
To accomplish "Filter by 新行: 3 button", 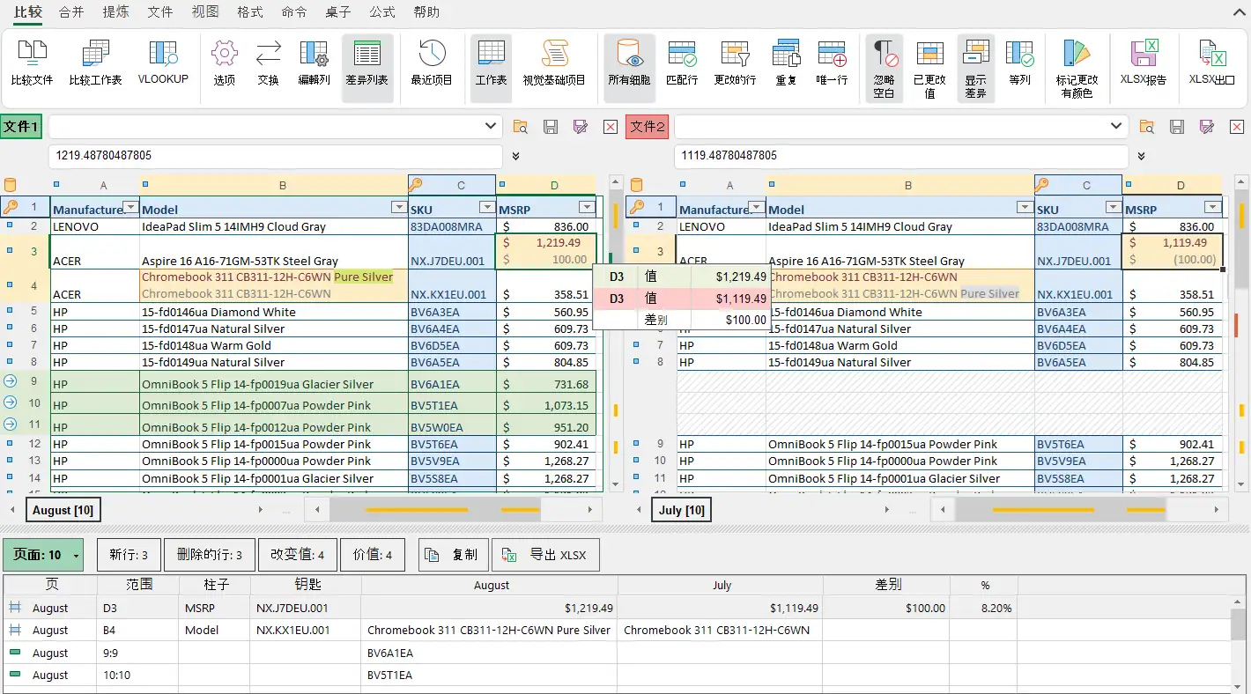I will click(129, 555).
